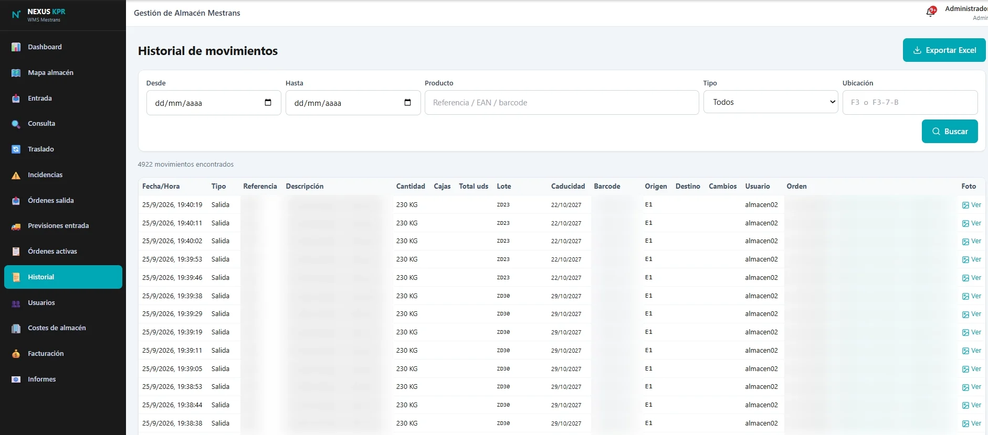Click the Informes icon in the sidebar
The height and width of the screenshot is (435, 988).
pos(16,379)
